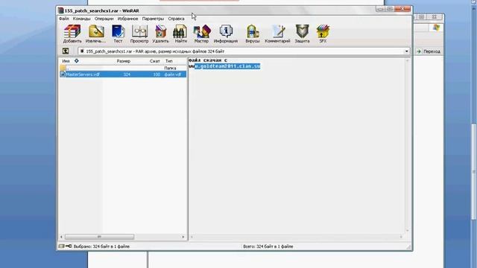Open the Комментарий (Comment) tool
The height and width of the screenshot is (268, 477).
click(x=277, y=33)
